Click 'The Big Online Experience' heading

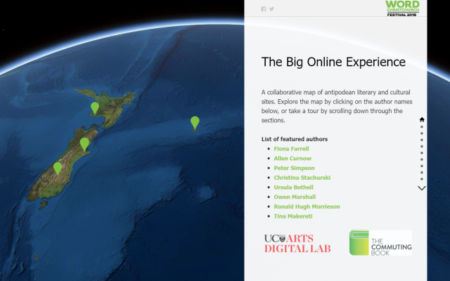click(333, 62)
